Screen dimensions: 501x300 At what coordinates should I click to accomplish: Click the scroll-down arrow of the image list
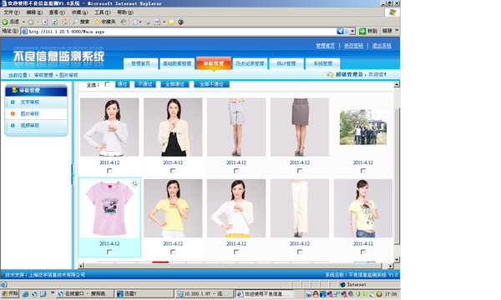(x=397, y=259)
